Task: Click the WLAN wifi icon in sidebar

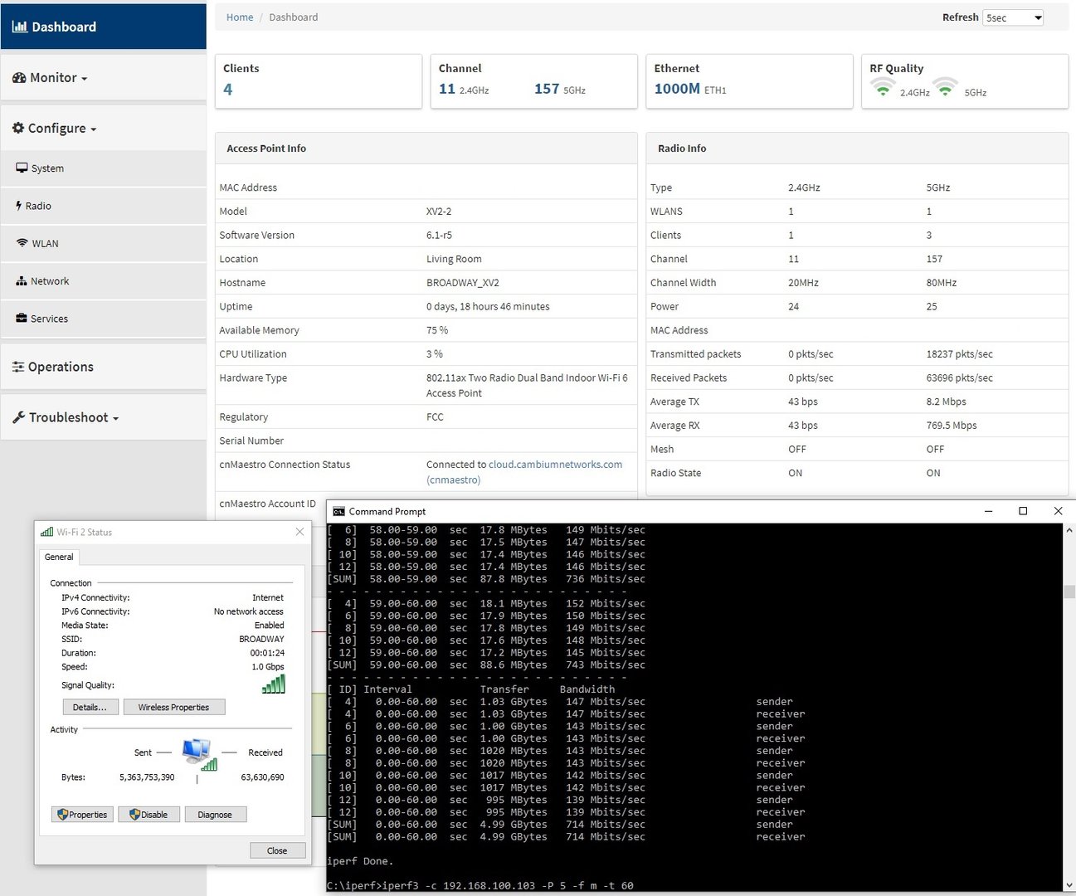Action: click(22, 243)
